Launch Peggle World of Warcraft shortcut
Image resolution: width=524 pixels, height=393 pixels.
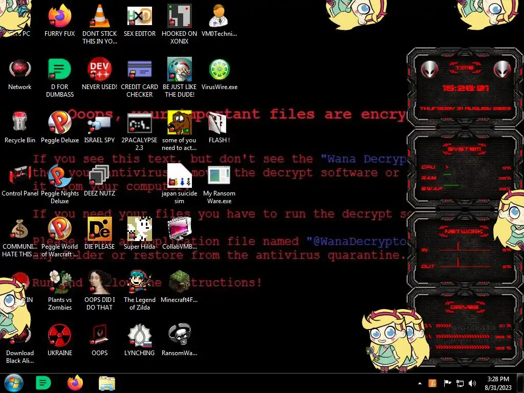coord(59,229)
